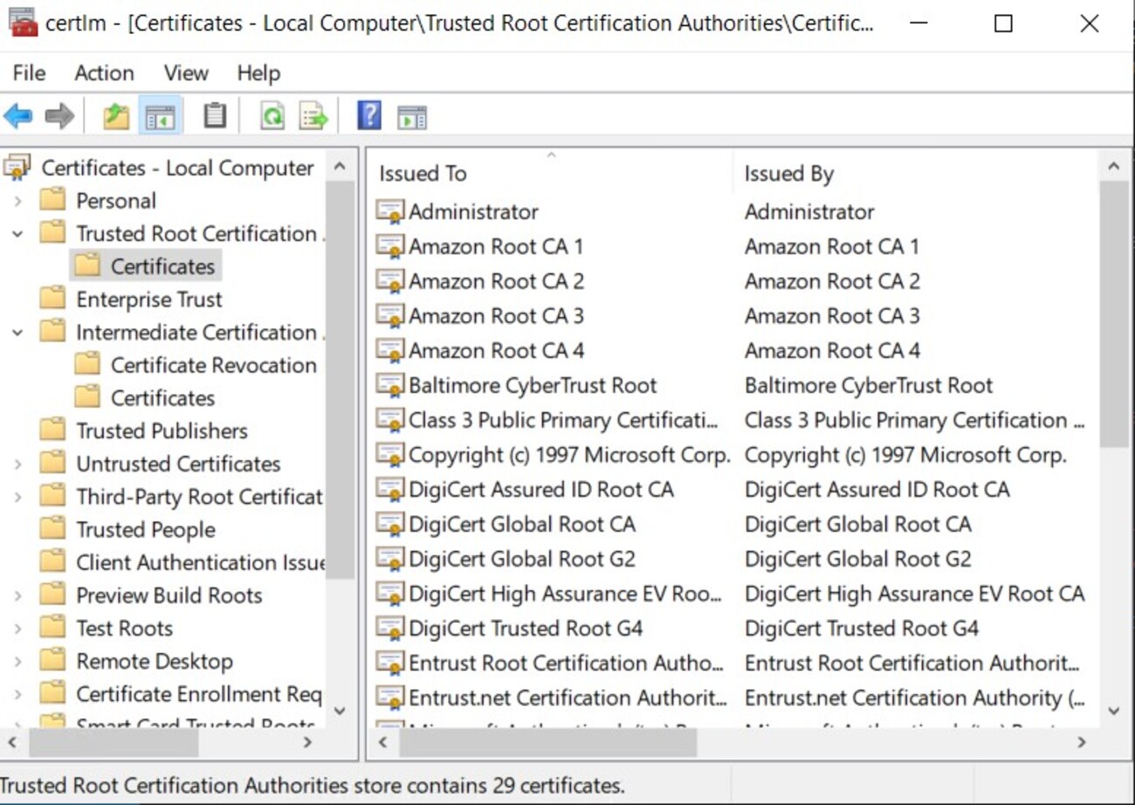
Task: Click the clipboard Paste toolbar icon
Action: 215,115
